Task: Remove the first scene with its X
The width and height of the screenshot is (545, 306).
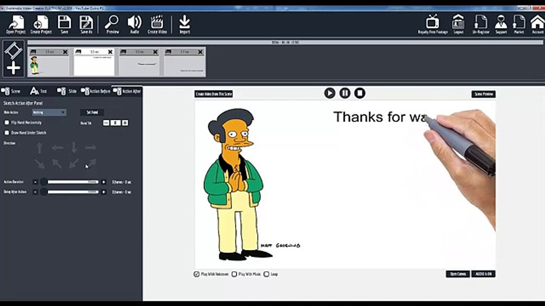Action: coord(65,52)
